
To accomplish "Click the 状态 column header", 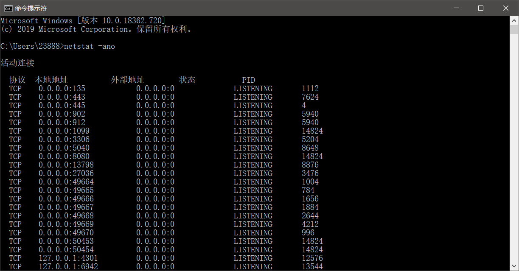I will coord(187,80).
